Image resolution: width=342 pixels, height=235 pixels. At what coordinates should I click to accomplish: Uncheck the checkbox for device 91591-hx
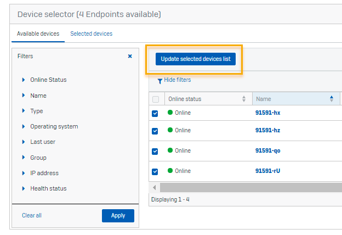(x=155, y=113)
